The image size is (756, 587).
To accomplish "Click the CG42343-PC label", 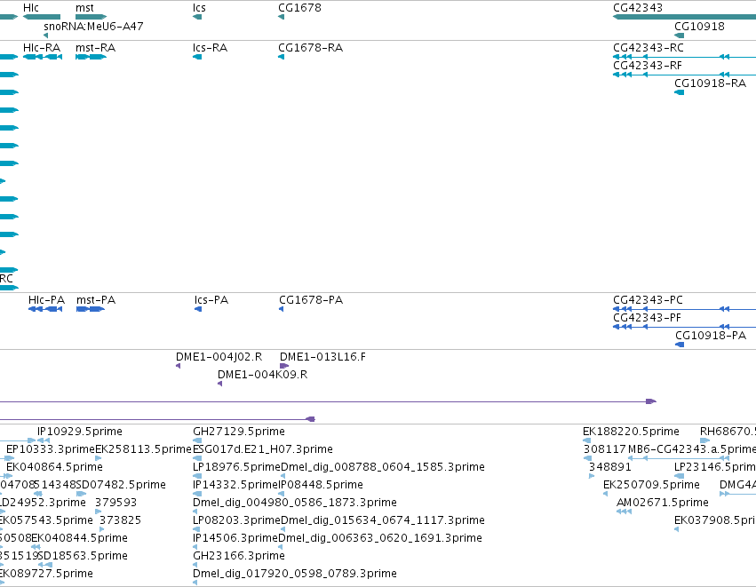I will click(648, 300).
